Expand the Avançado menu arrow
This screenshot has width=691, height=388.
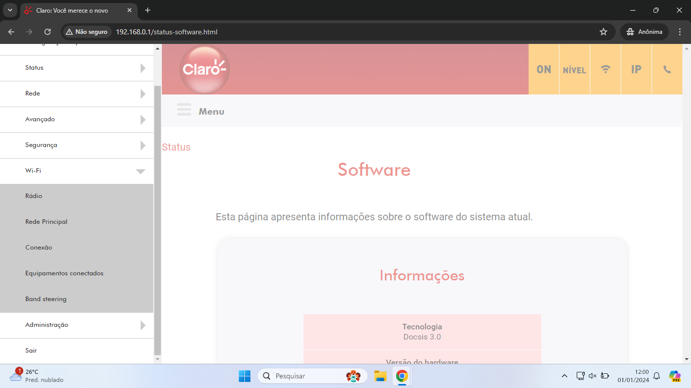pyautogui.click(x=143, y=120)
